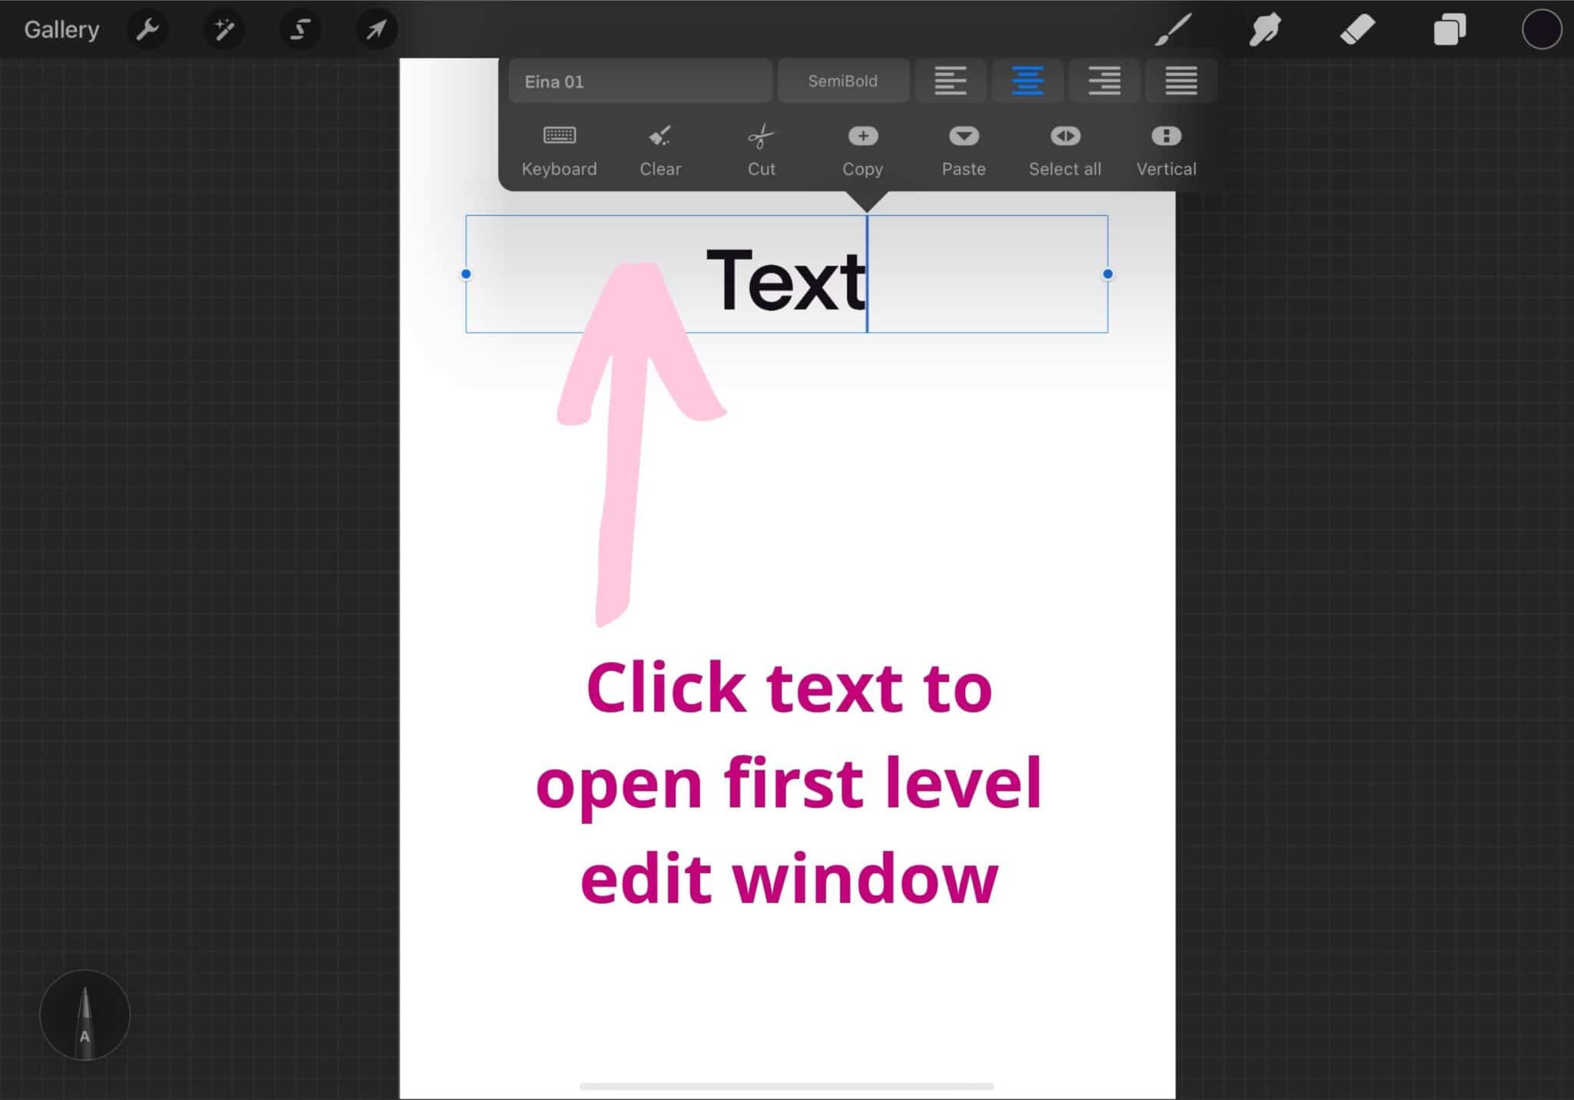The image size is (1574, 1100).
Task: Open the Layers panel
Action: (x=1450, y=29)
